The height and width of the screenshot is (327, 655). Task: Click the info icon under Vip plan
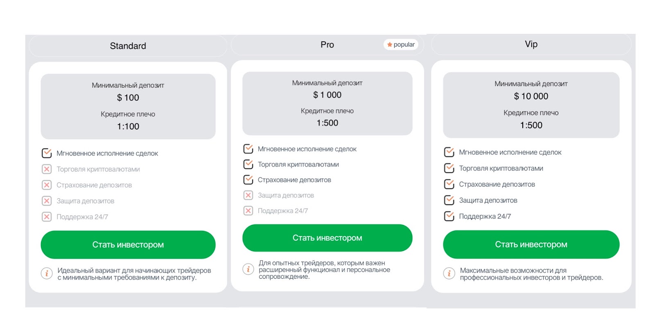pos(449,273)
